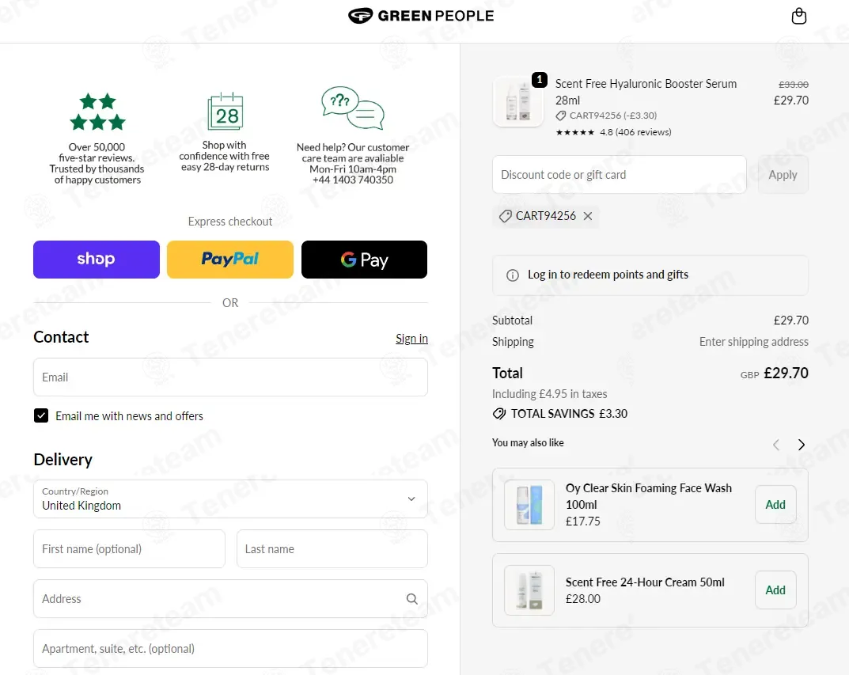The image size is (849, 675).
Task: Add Oy Clear Skin Foaming Face Wash
Action: (775, 505)
